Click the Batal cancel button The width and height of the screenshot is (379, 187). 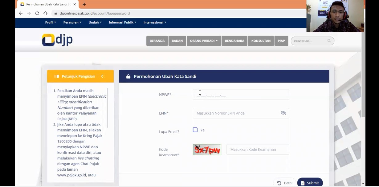[x=284, y=183]
